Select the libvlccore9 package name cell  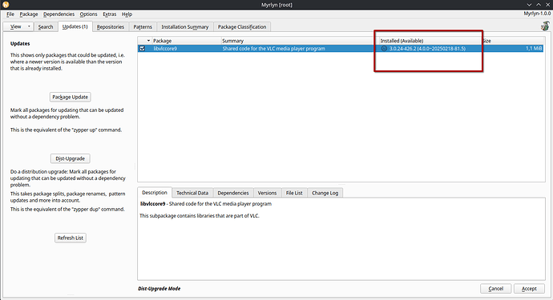tap(165, 49)
